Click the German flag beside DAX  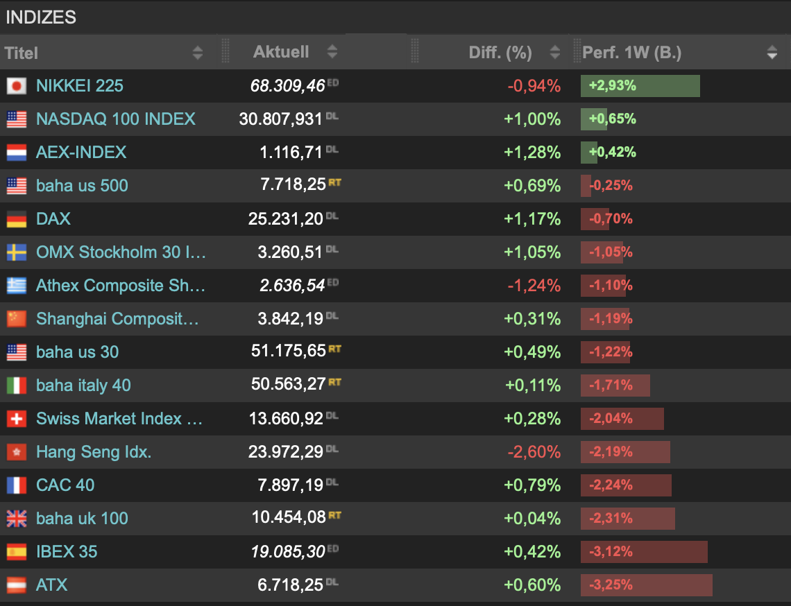17,219
